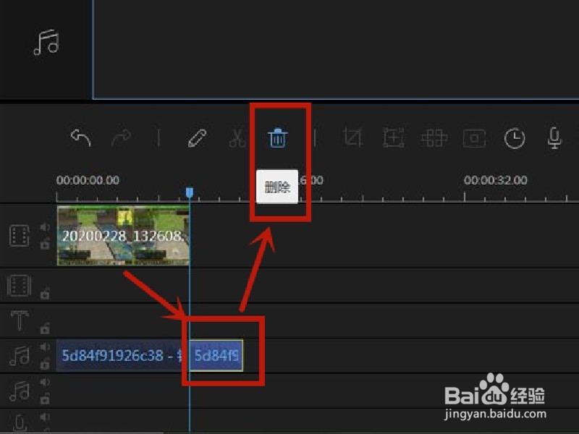Click the 00:00:32.00 ruler label
Image resolution: width=579 pixels, height=434 pixels.
coord(495,180)
